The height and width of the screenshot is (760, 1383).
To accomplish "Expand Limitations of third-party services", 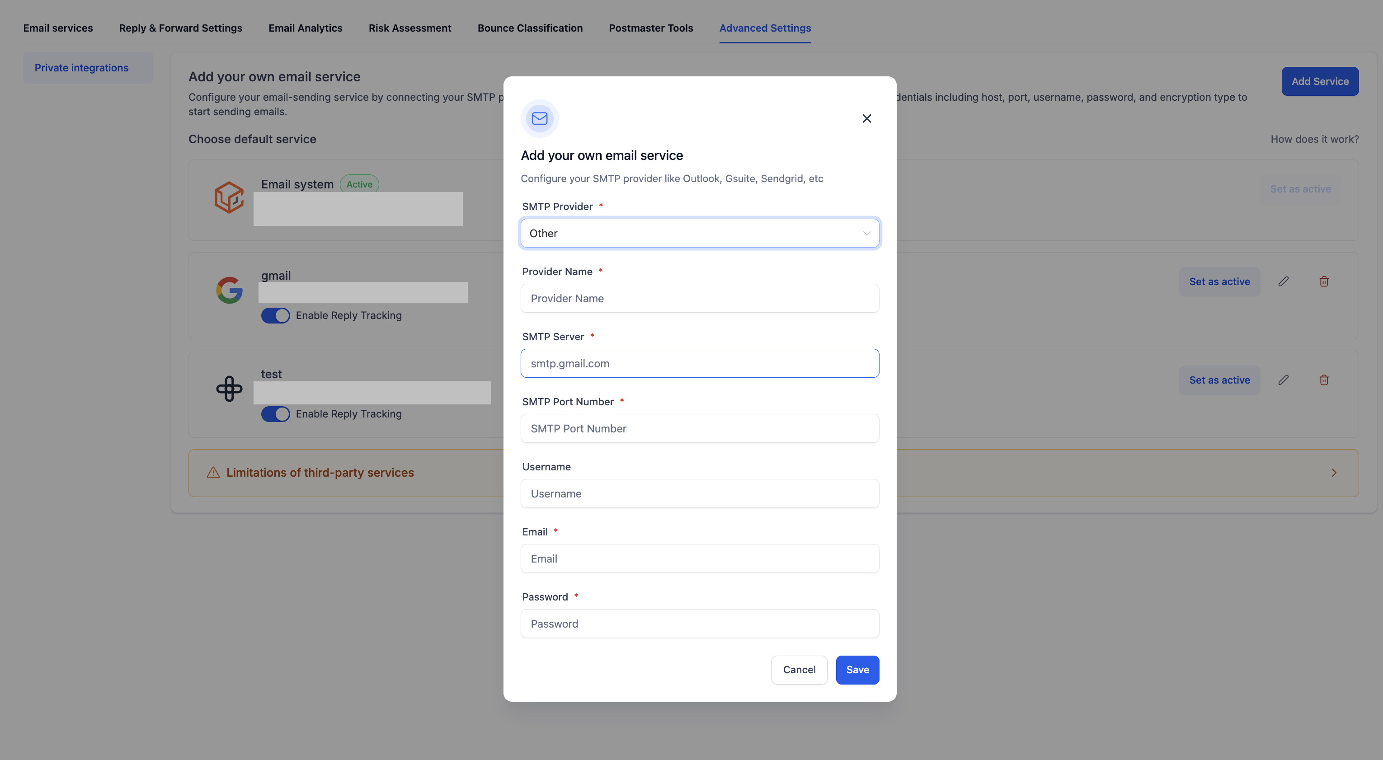I will tap(1334, 473).
